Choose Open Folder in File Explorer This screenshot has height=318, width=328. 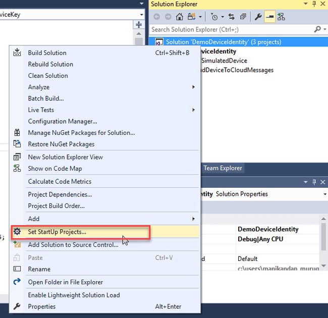pyautogui.click(x=105, y=282)
